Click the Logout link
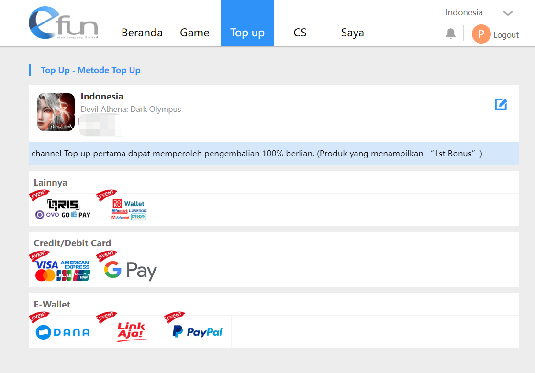 506,35
